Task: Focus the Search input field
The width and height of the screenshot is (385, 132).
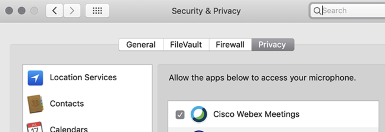Action: pyautogui.click(x=352, y=11)
